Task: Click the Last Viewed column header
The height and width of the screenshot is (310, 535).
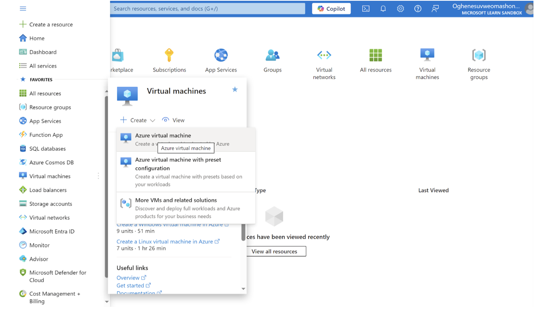Action: click(434, 190)
